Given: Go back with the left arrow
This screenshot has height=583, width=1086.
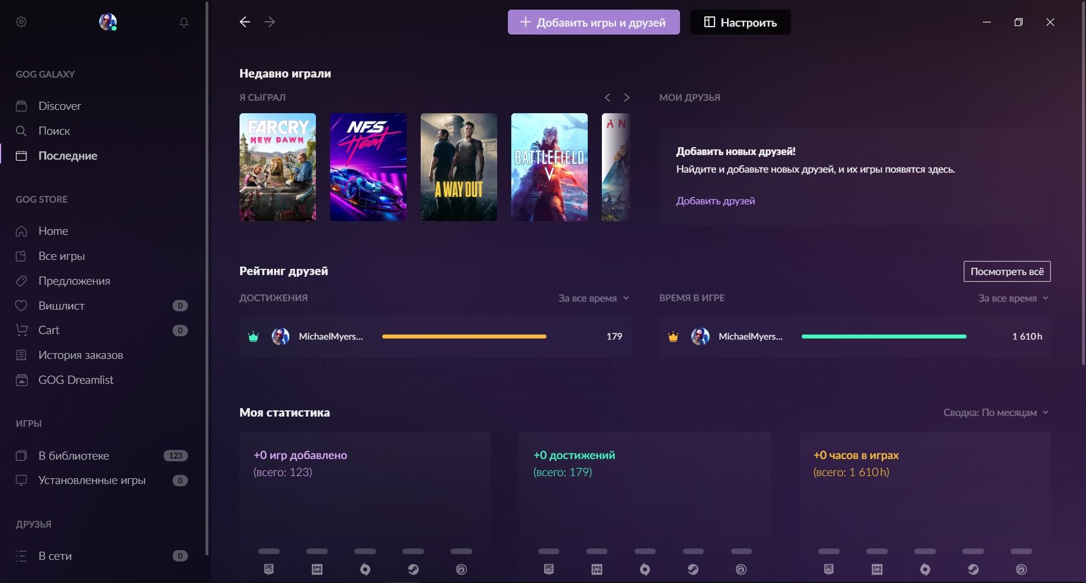Looking at the screenshot, I should 245,22.
